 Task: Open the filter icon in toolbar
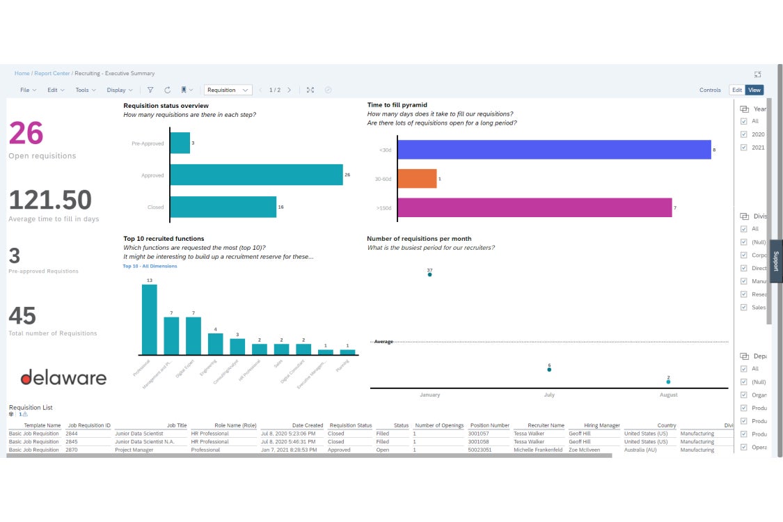tap(150, 90)
